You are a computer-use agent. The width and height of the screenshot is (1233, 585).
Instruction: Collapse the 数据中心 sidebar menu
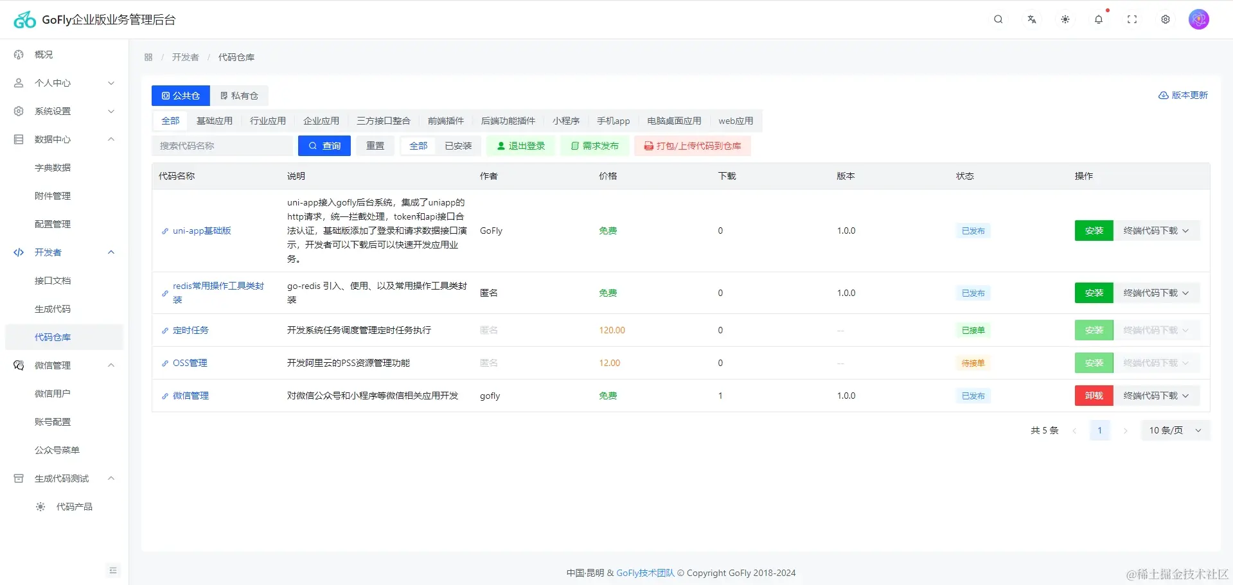64,139
